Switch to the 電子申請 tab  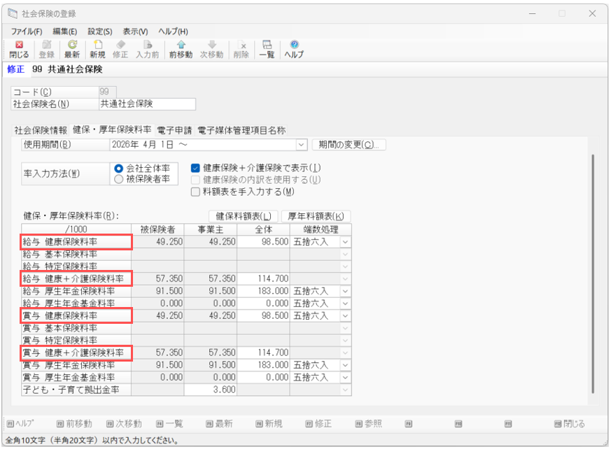point(174,130)
